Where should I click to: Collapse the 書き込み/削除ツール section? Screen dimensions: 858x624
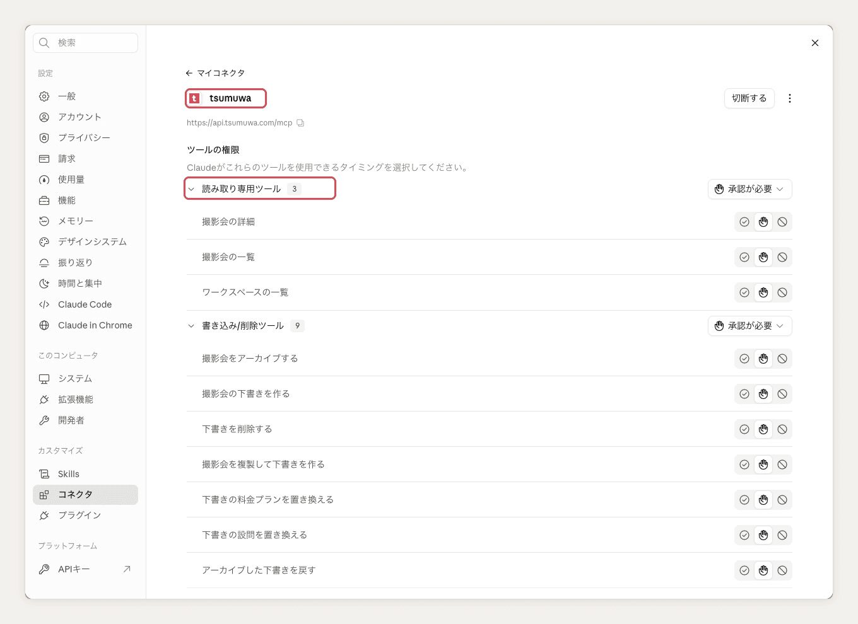coord(191,326)
